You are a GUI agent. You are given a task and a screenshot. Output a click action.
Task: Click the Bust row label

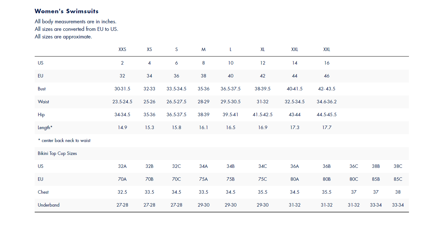(x=42, y=89)
